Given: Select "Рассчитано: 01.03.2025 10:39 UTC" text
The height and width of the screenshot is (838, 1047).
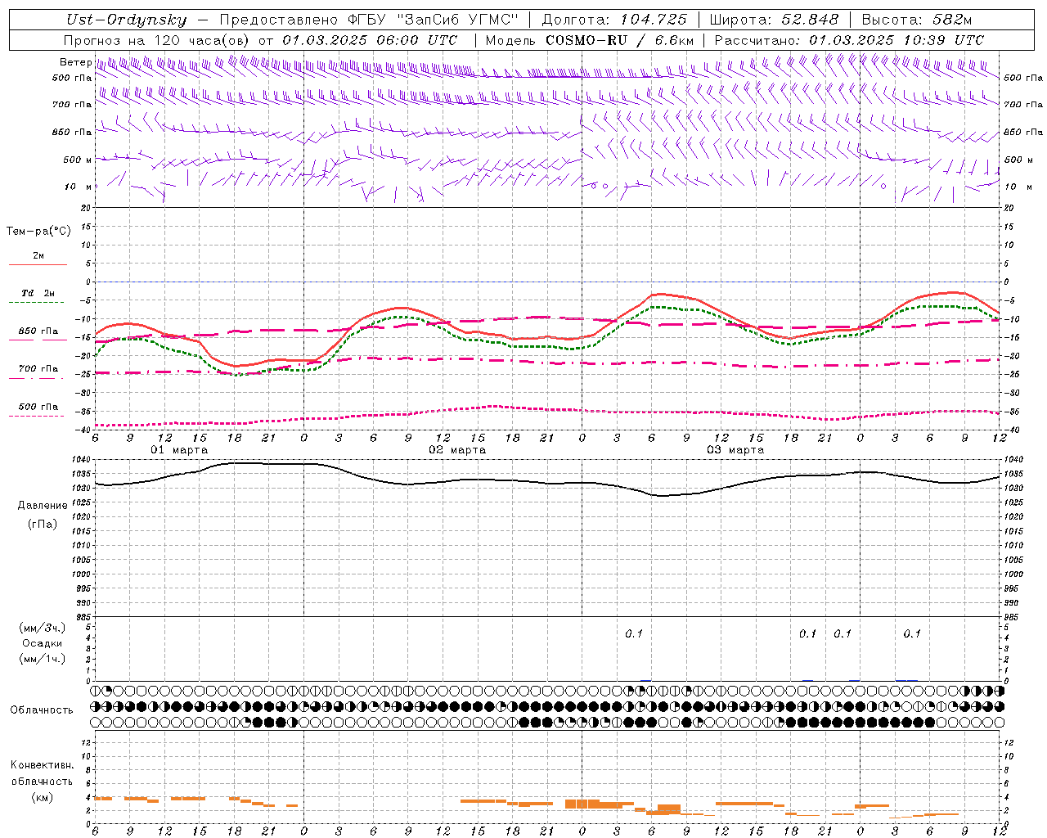Looking at the screenshot, I should (849, 40).
